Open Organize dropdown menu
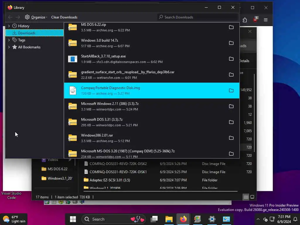 [36, 17]
